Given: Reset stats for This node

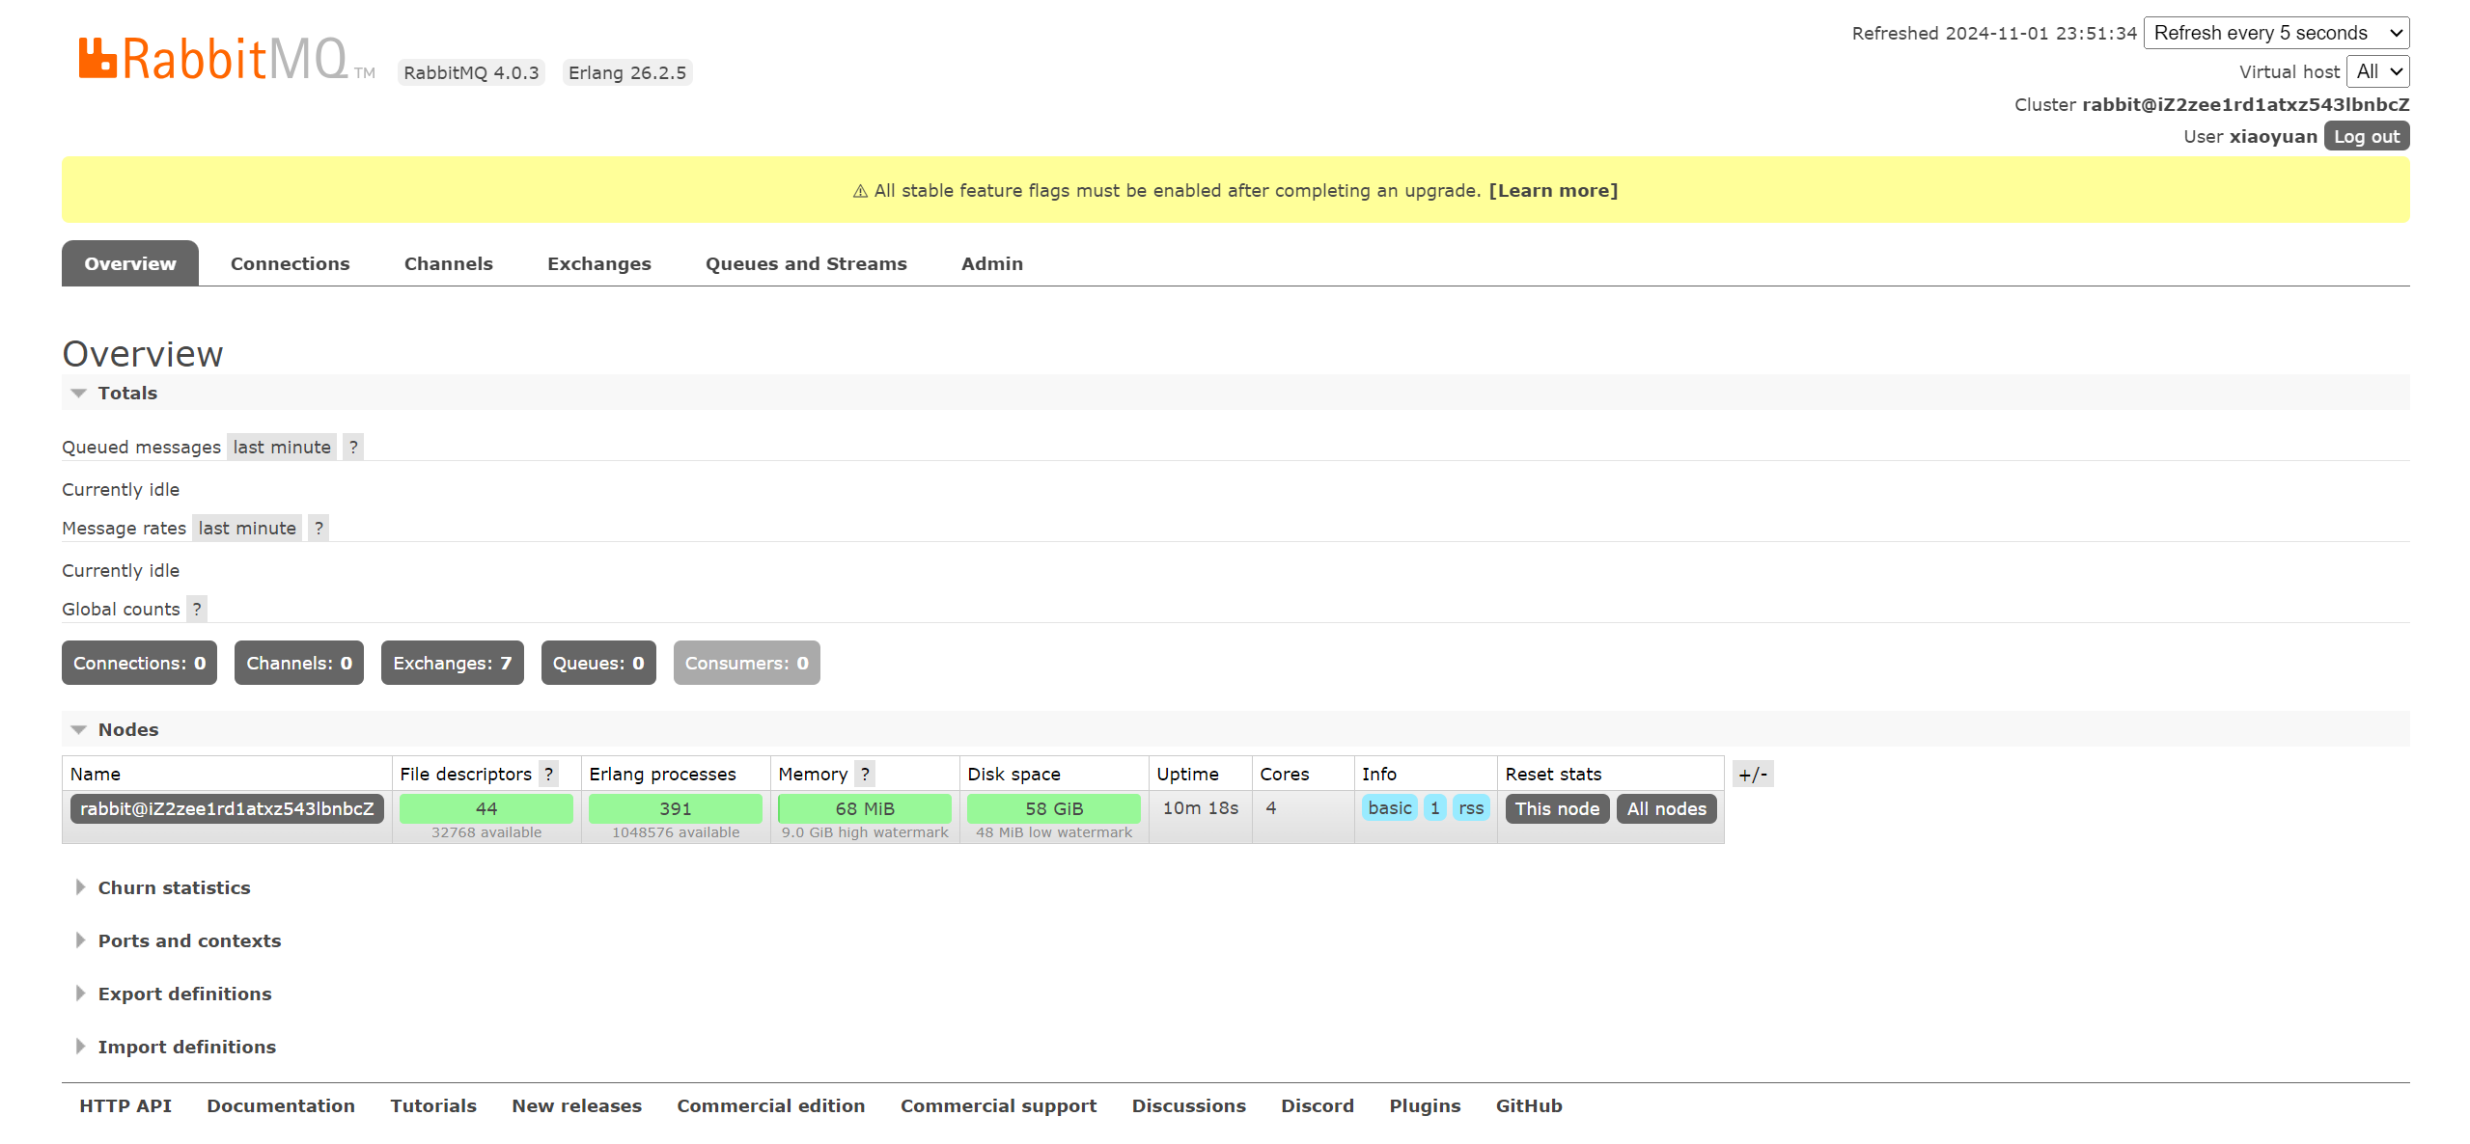Looking at the screenshot, I should pyautogui.click(x=1557, y=808).
